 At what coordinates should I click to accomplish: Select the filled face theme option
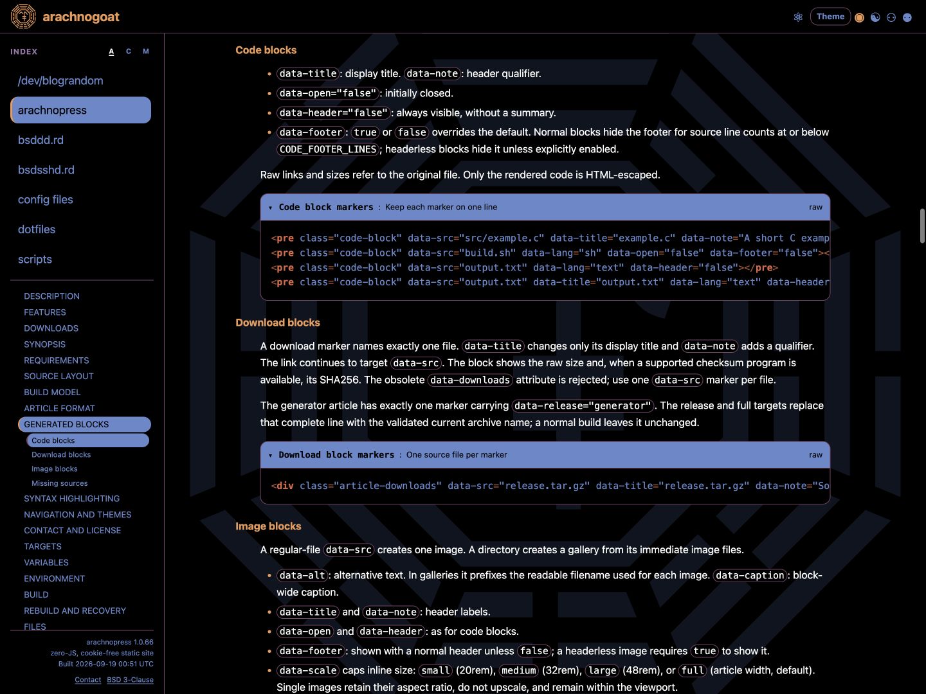pos(907,17)
